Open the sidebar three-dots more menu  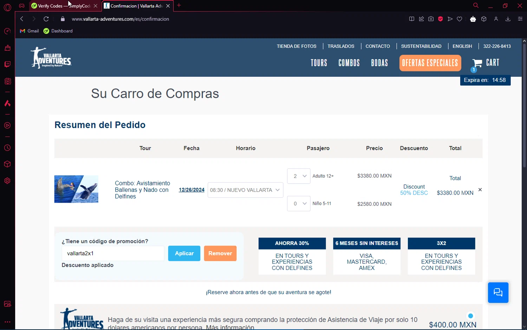pos(7,322)
